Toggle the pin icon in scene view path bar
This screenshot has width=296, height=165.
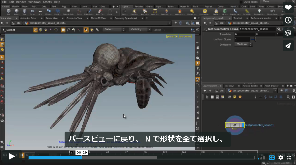click(x=175, y=23)
